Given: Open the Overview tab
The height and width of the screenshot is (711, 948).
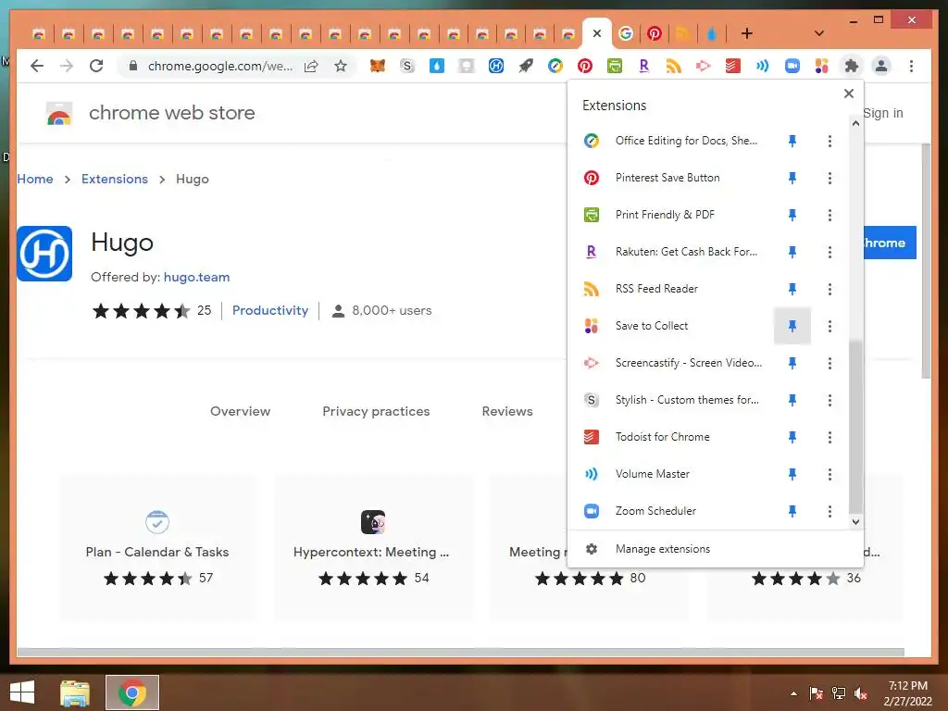Looking at the screenshot, I should 240,411.
